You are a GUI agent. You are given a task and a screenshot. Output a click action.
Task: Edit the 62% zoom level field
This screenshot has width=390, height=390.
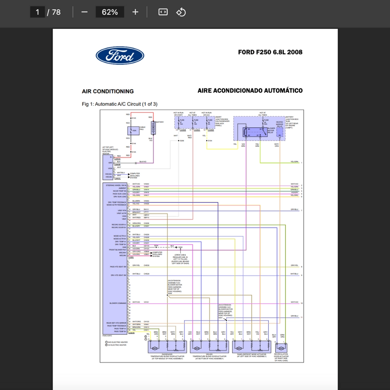pyautogui.click(x=110, y=12)
